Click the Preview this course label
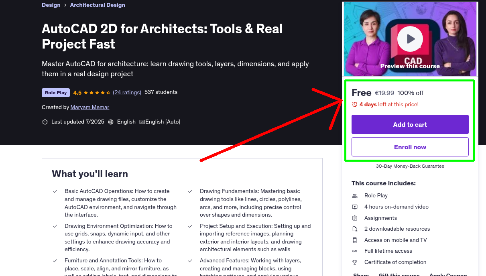This screenshot has height=276, width=486. [410, 66]
